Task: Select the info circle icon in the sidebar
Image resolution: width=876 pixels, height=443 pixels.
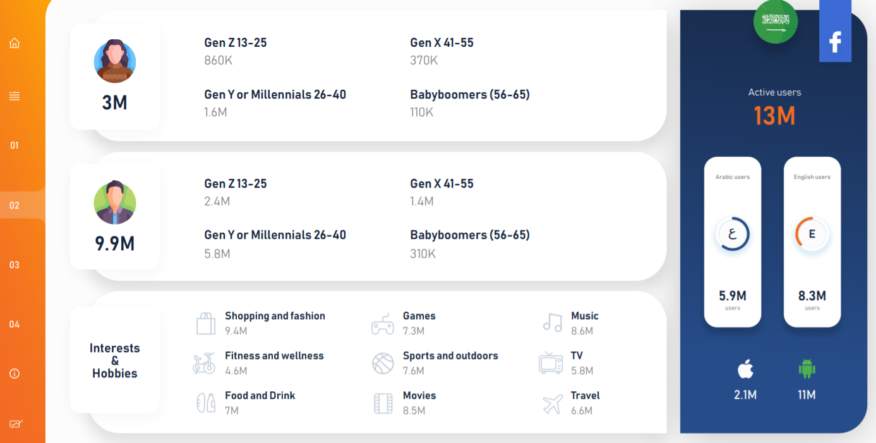Action: [x=15, y=373]
